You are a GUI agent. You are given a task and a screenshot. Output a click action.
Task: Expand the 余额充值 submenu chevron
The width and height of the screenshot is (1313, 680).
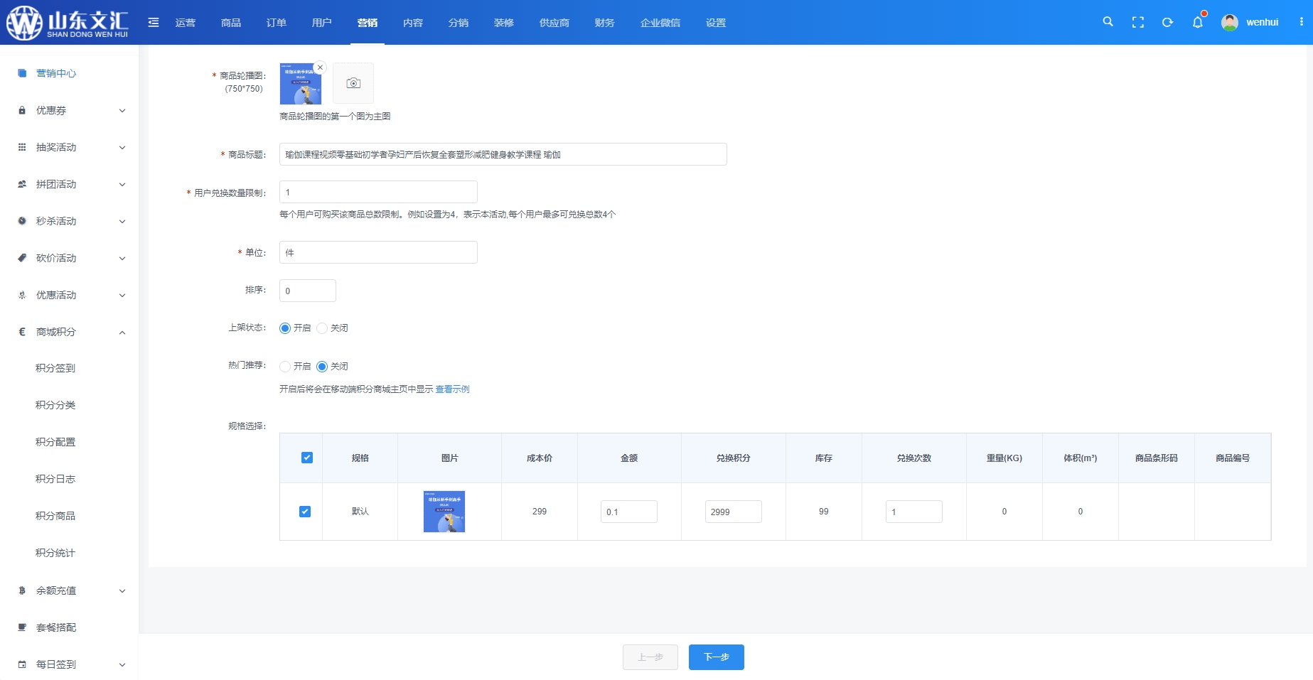coord(122,591)
